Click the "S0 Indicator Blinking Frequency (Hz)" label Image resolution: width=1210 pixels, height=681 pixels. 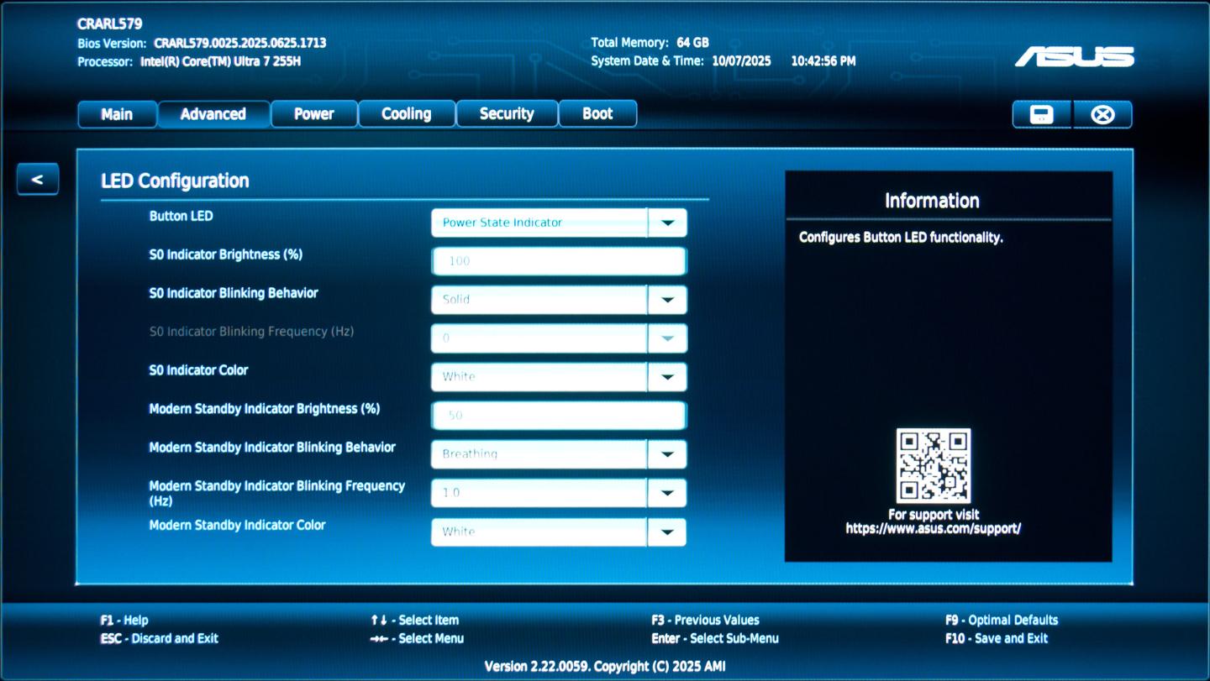coord(251,332)
